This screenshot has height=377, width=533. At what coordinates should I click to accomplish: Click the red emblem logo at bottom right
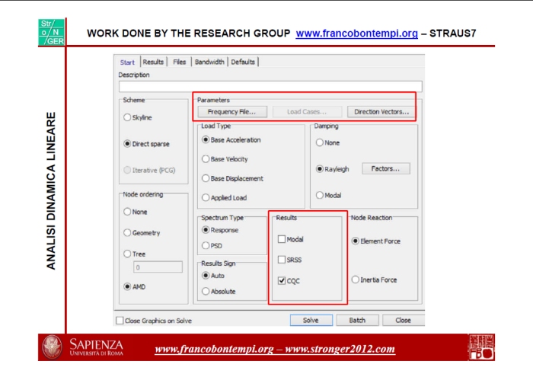(480, 347)
